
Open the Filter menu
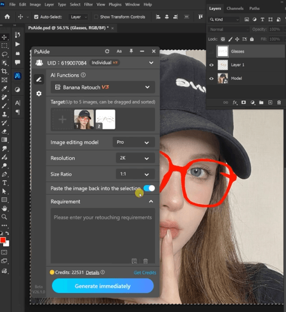tap(88, 4)
